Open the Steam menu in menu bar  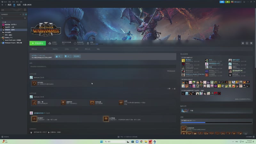point(4,2)
